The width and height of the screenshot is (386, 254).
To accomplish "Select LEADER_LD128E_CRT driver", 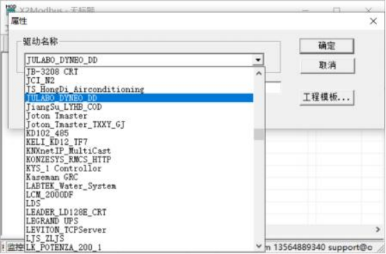I will coord(139,212).
